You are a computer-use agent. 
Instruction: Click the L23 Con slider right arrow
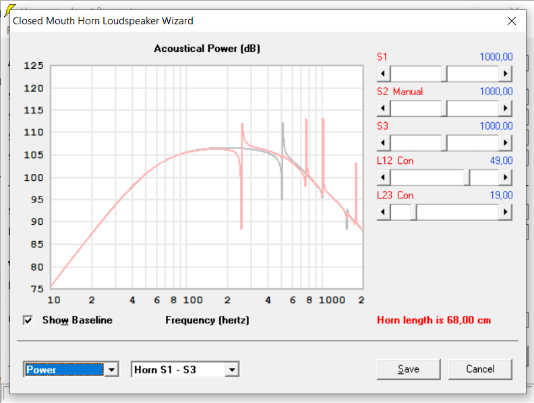tap(506, 212)
